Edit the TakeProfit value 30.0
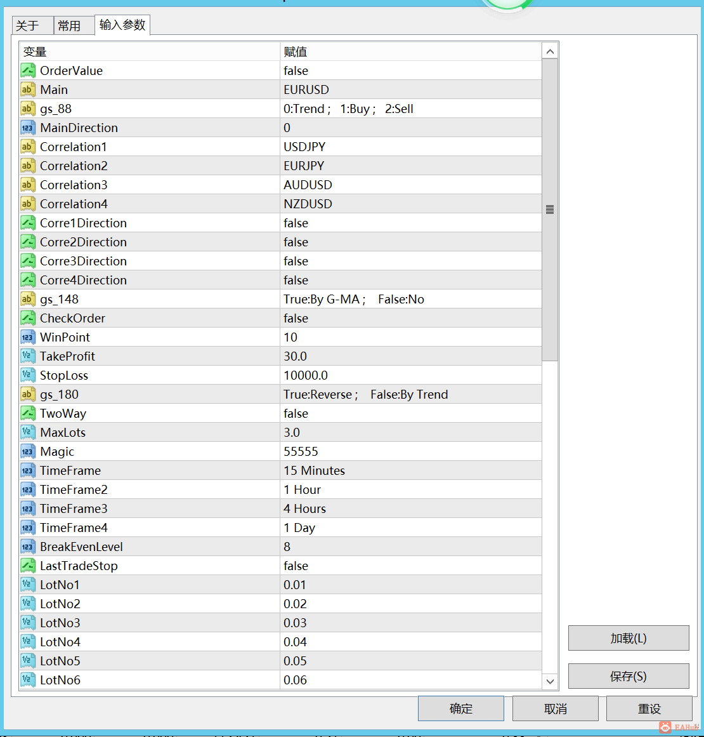This screenshot has height=737, width=704. pyautogui.click(x=410, y=356)
